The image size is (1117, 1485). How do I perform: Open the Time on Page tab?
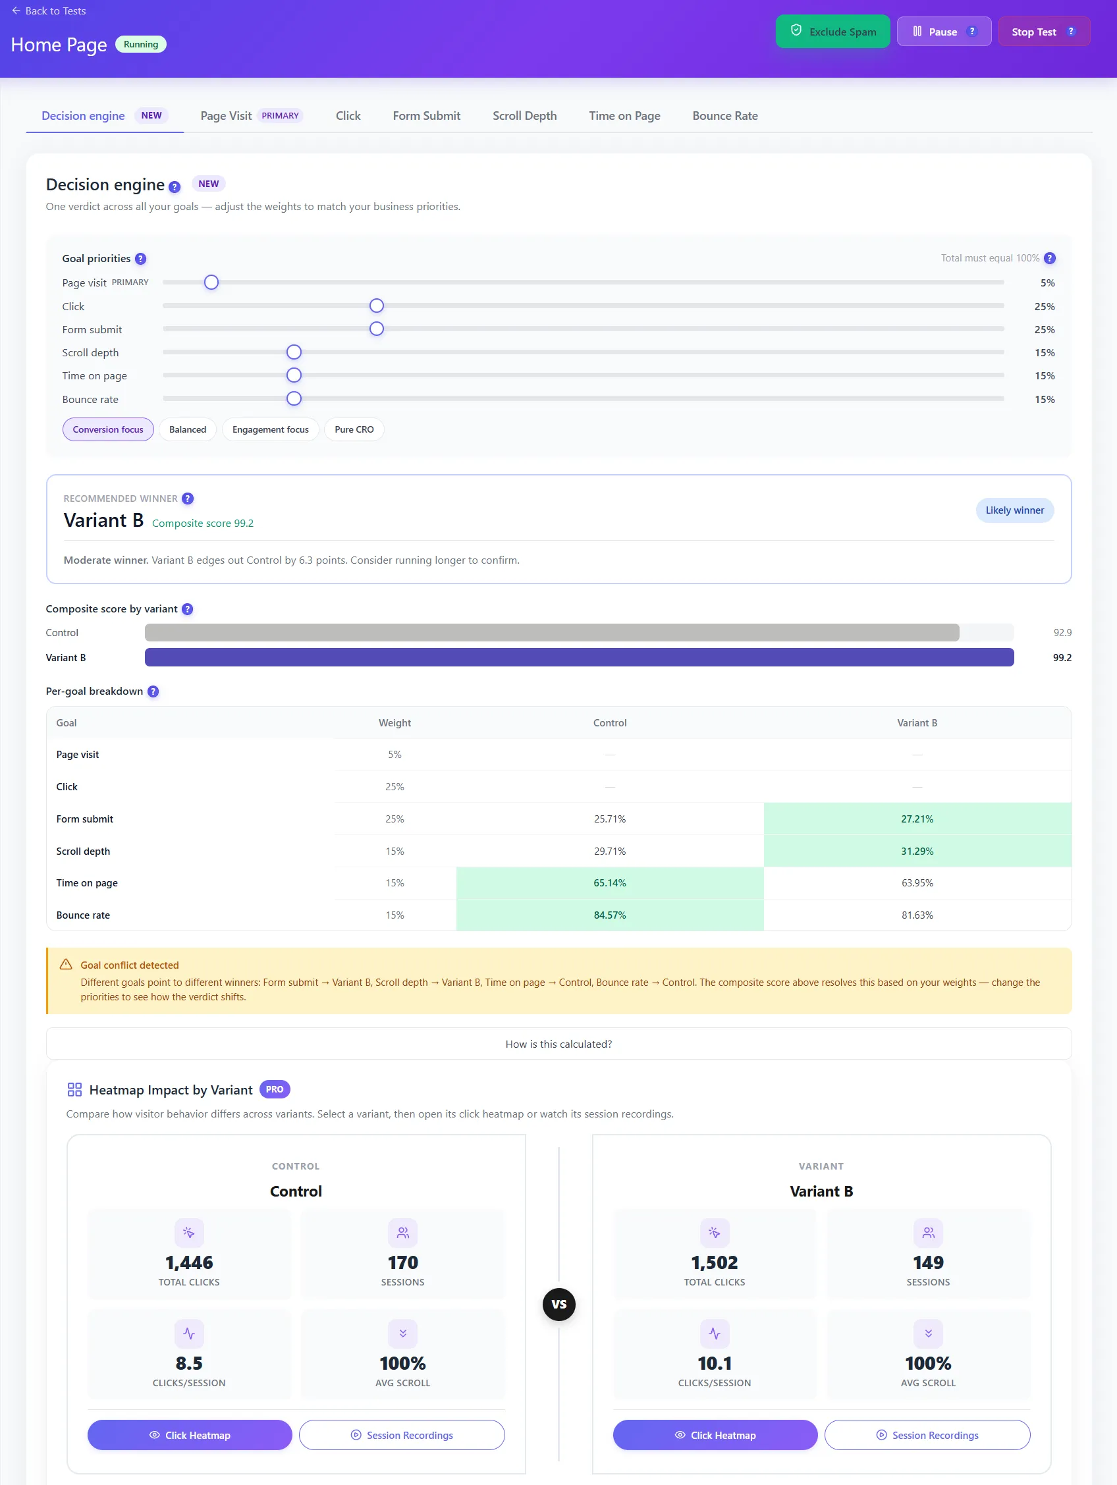pos(625,115)
